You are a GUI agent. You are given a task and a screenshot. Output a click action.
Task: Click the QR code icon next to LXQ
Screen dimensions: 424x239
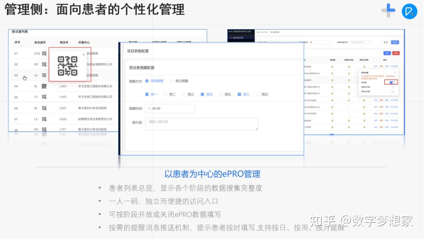click(44, 54)
